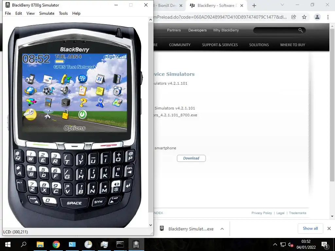Launch the BrickBreaker colored bricks icon
This screenshot has height=251, width=335.
coord(31,102)
